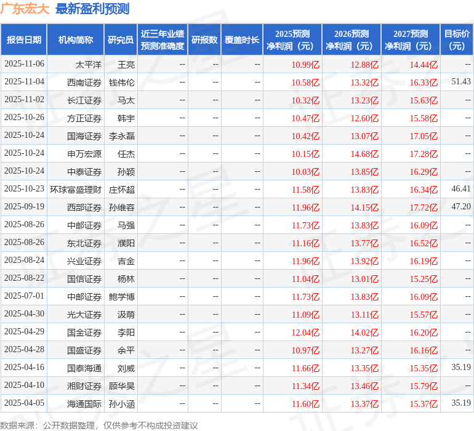The height and width of the screenshot is (431, 474).
Task: Select the 研究员 column header
Action: 120,40
